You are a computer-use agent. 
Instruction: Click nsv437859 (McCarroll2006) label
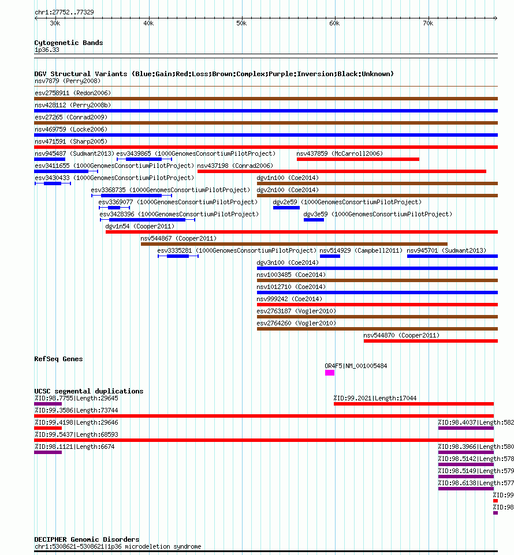click(x=340, y=153)
